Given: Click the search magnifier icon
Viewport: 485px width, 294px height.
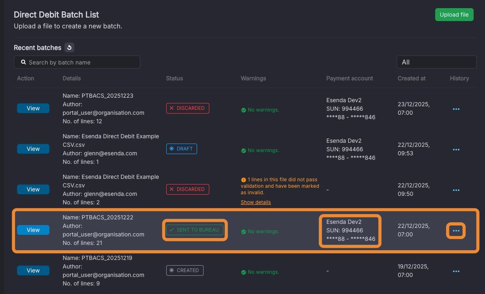Looking at the screenshot, I should click(x=23, y=62).
